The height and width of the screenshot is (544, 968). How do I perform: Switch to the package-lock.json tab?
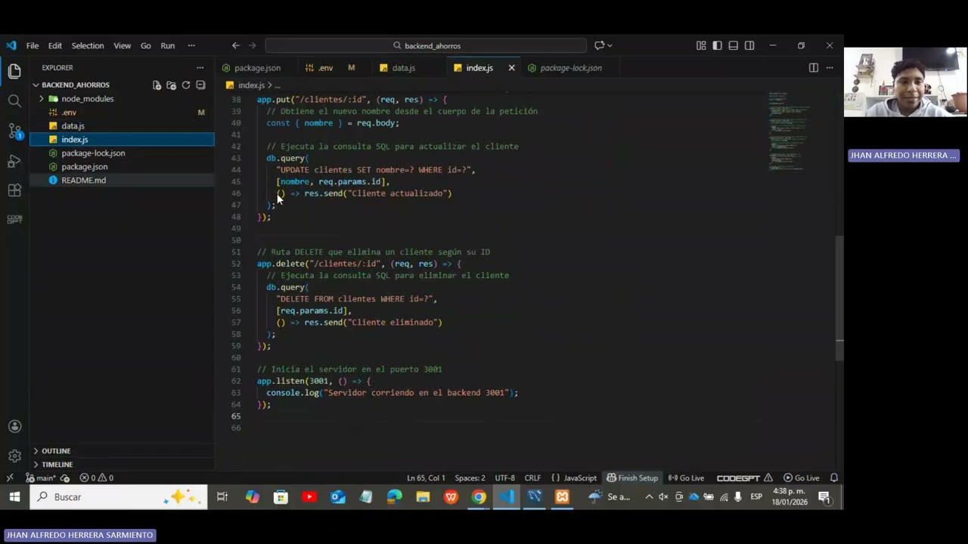pyautogui.click(x=571, y=68)
